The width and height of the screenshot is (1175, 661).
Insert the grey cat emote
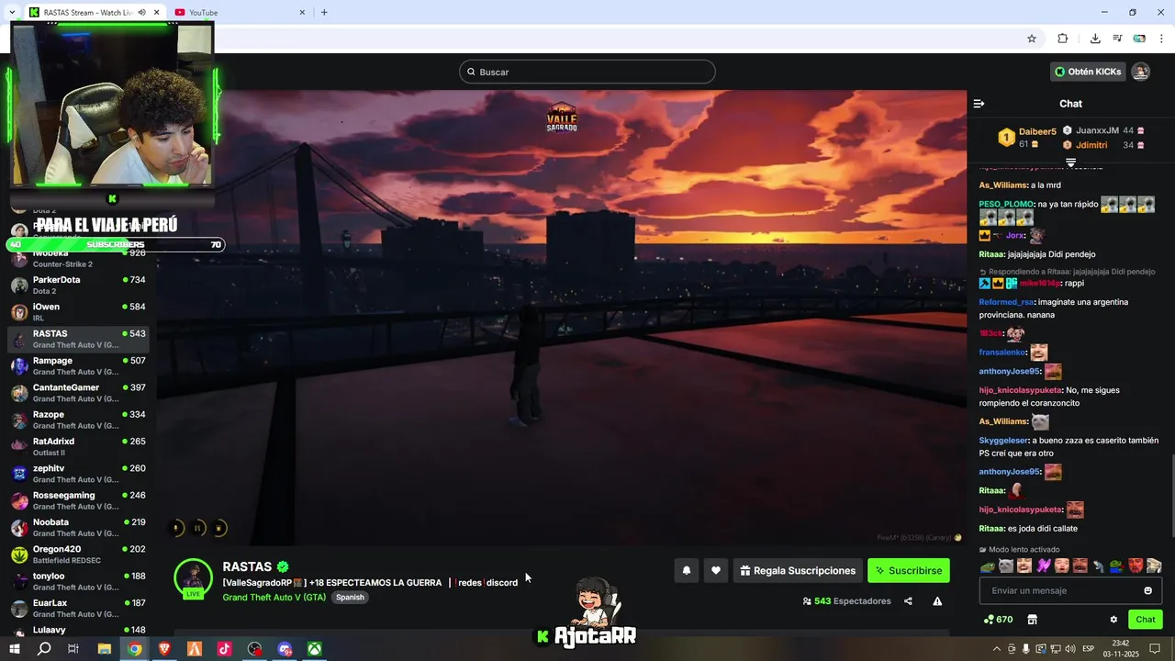click(x=1006, y=566)
